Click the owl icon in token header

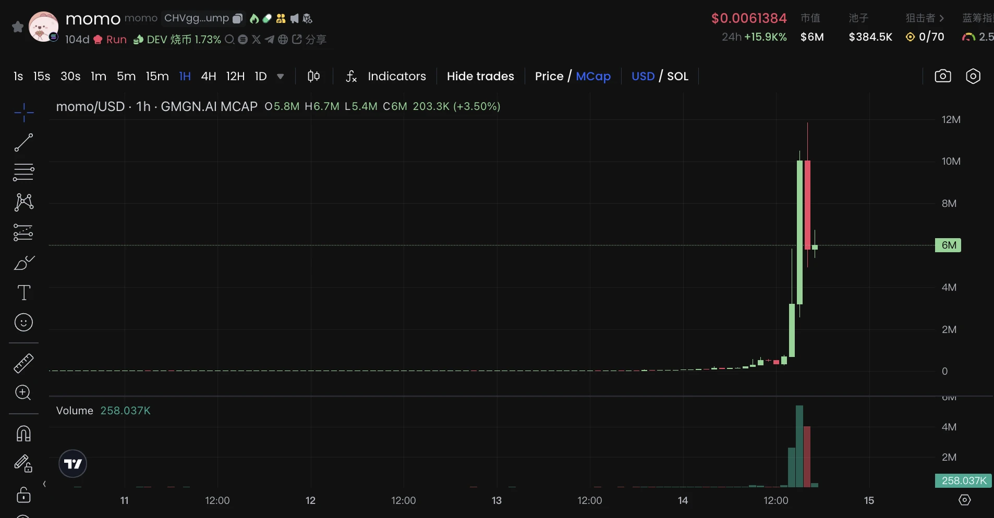click(x=308, y=19)
